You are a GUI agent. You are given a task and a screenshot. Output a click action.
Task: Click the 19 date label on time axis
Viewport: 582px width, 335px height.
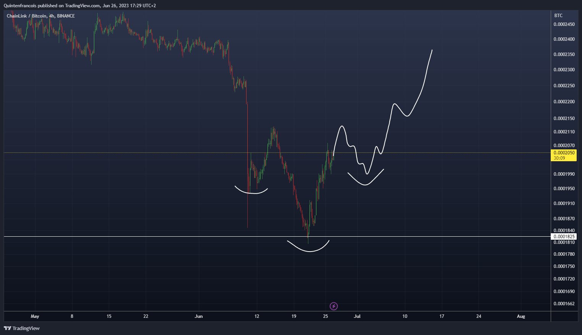tap(294, 316)
